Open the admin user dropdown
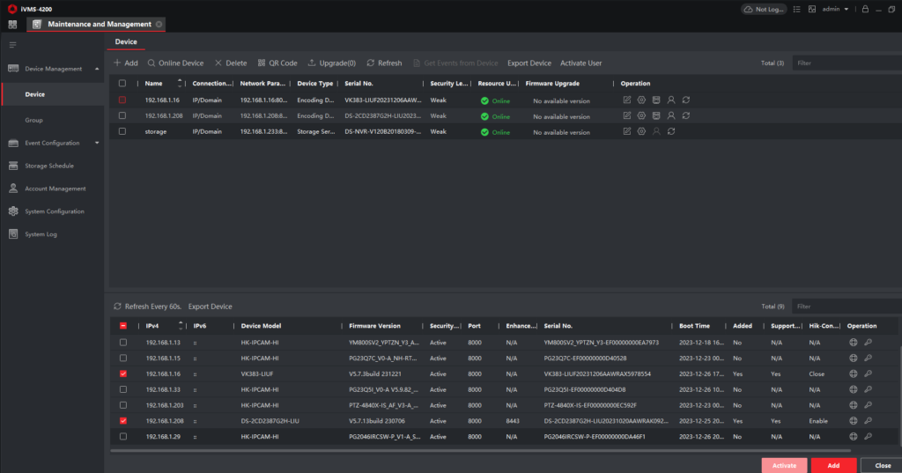The image size is (902, 473). (x=835, y=9)
